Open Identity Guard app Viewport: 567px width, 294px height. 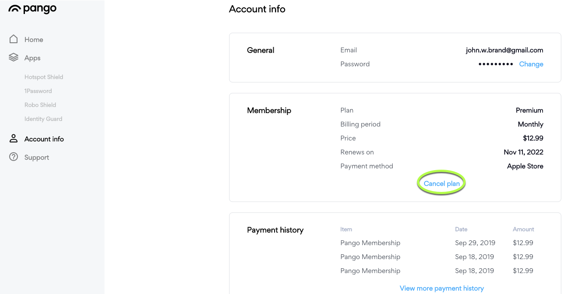click(x=43, y=119)
